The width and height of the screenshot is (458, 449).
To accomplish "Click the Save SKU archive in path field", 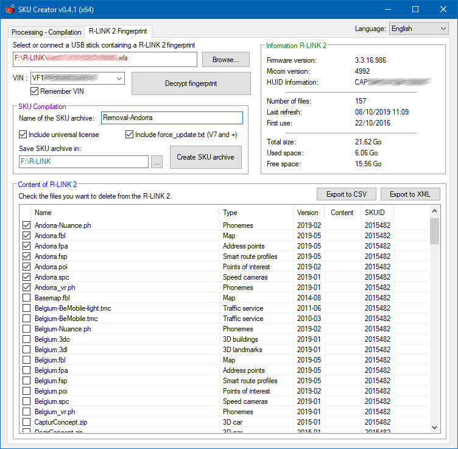I will point(83,161).
